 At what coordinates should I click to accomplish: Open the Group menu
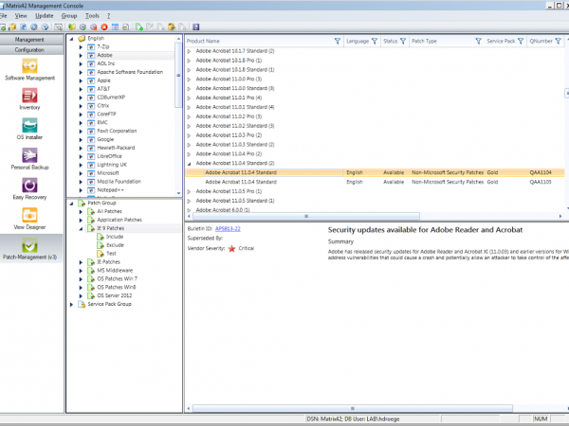(x=69, y=15)
